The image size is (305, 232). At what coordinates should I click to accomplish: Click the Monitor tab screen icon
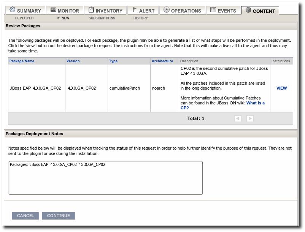(53, 10)
